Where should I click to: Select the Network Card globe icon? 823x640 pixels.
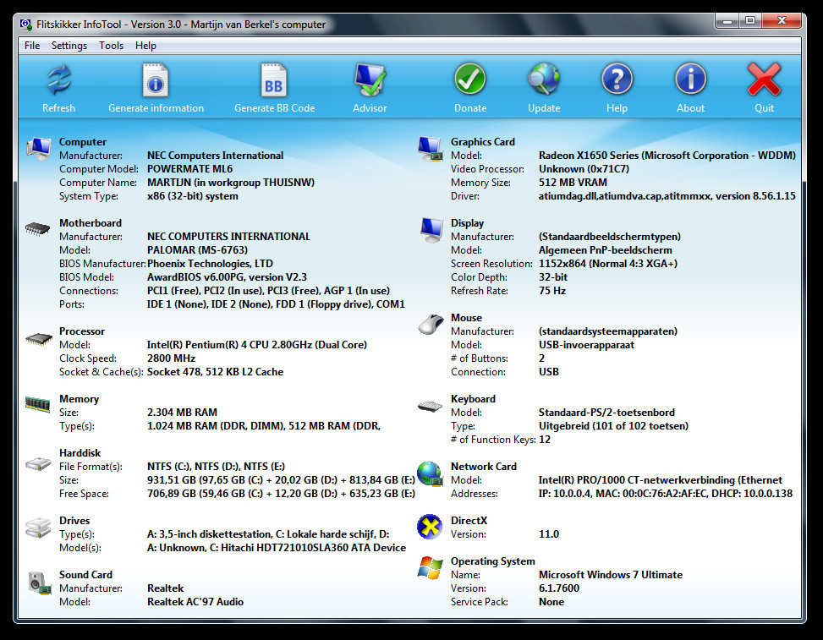tap(430, 473)
